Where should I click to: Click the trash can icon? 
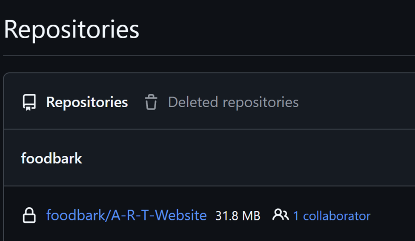pyautogui.click(x=151, y=103)
